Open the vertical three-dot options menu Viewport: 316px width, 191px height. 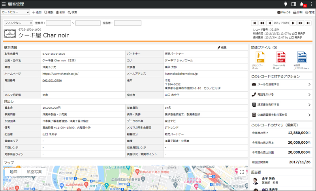point(311,4)
